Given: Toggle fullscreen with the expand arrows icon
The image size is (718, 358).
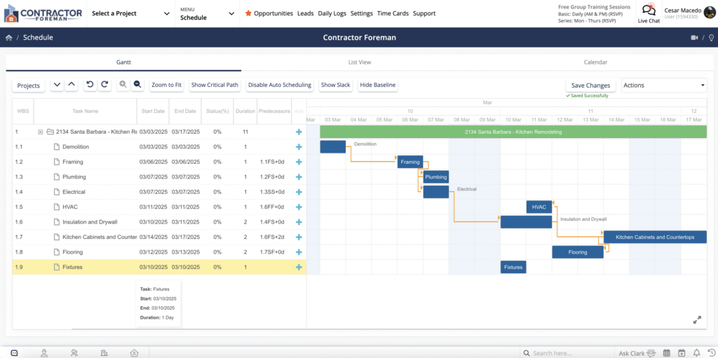Looking at the screenshot, I should [697, 320].
